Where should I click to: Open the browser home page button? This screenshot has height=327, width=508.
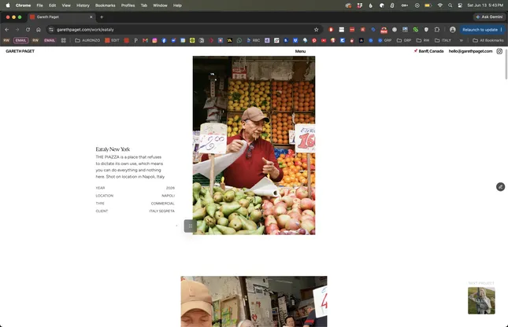[39, 29]
